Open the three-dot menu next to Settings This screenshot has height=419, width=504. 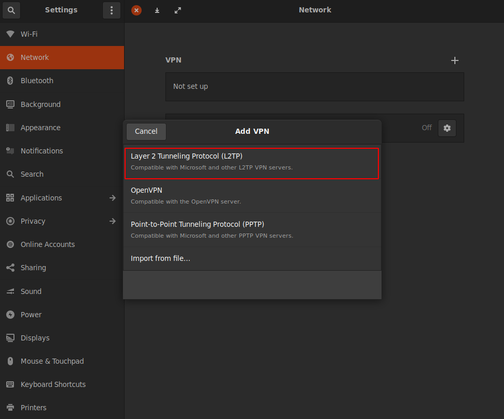tap(112, 10)
